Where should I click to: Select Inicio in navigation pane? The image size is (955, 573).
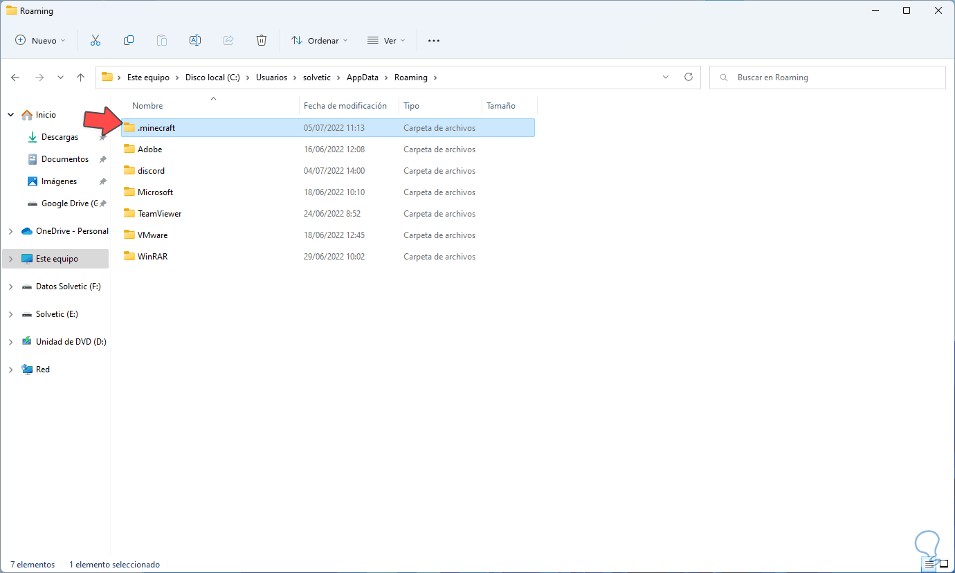[x=46, y=115]
